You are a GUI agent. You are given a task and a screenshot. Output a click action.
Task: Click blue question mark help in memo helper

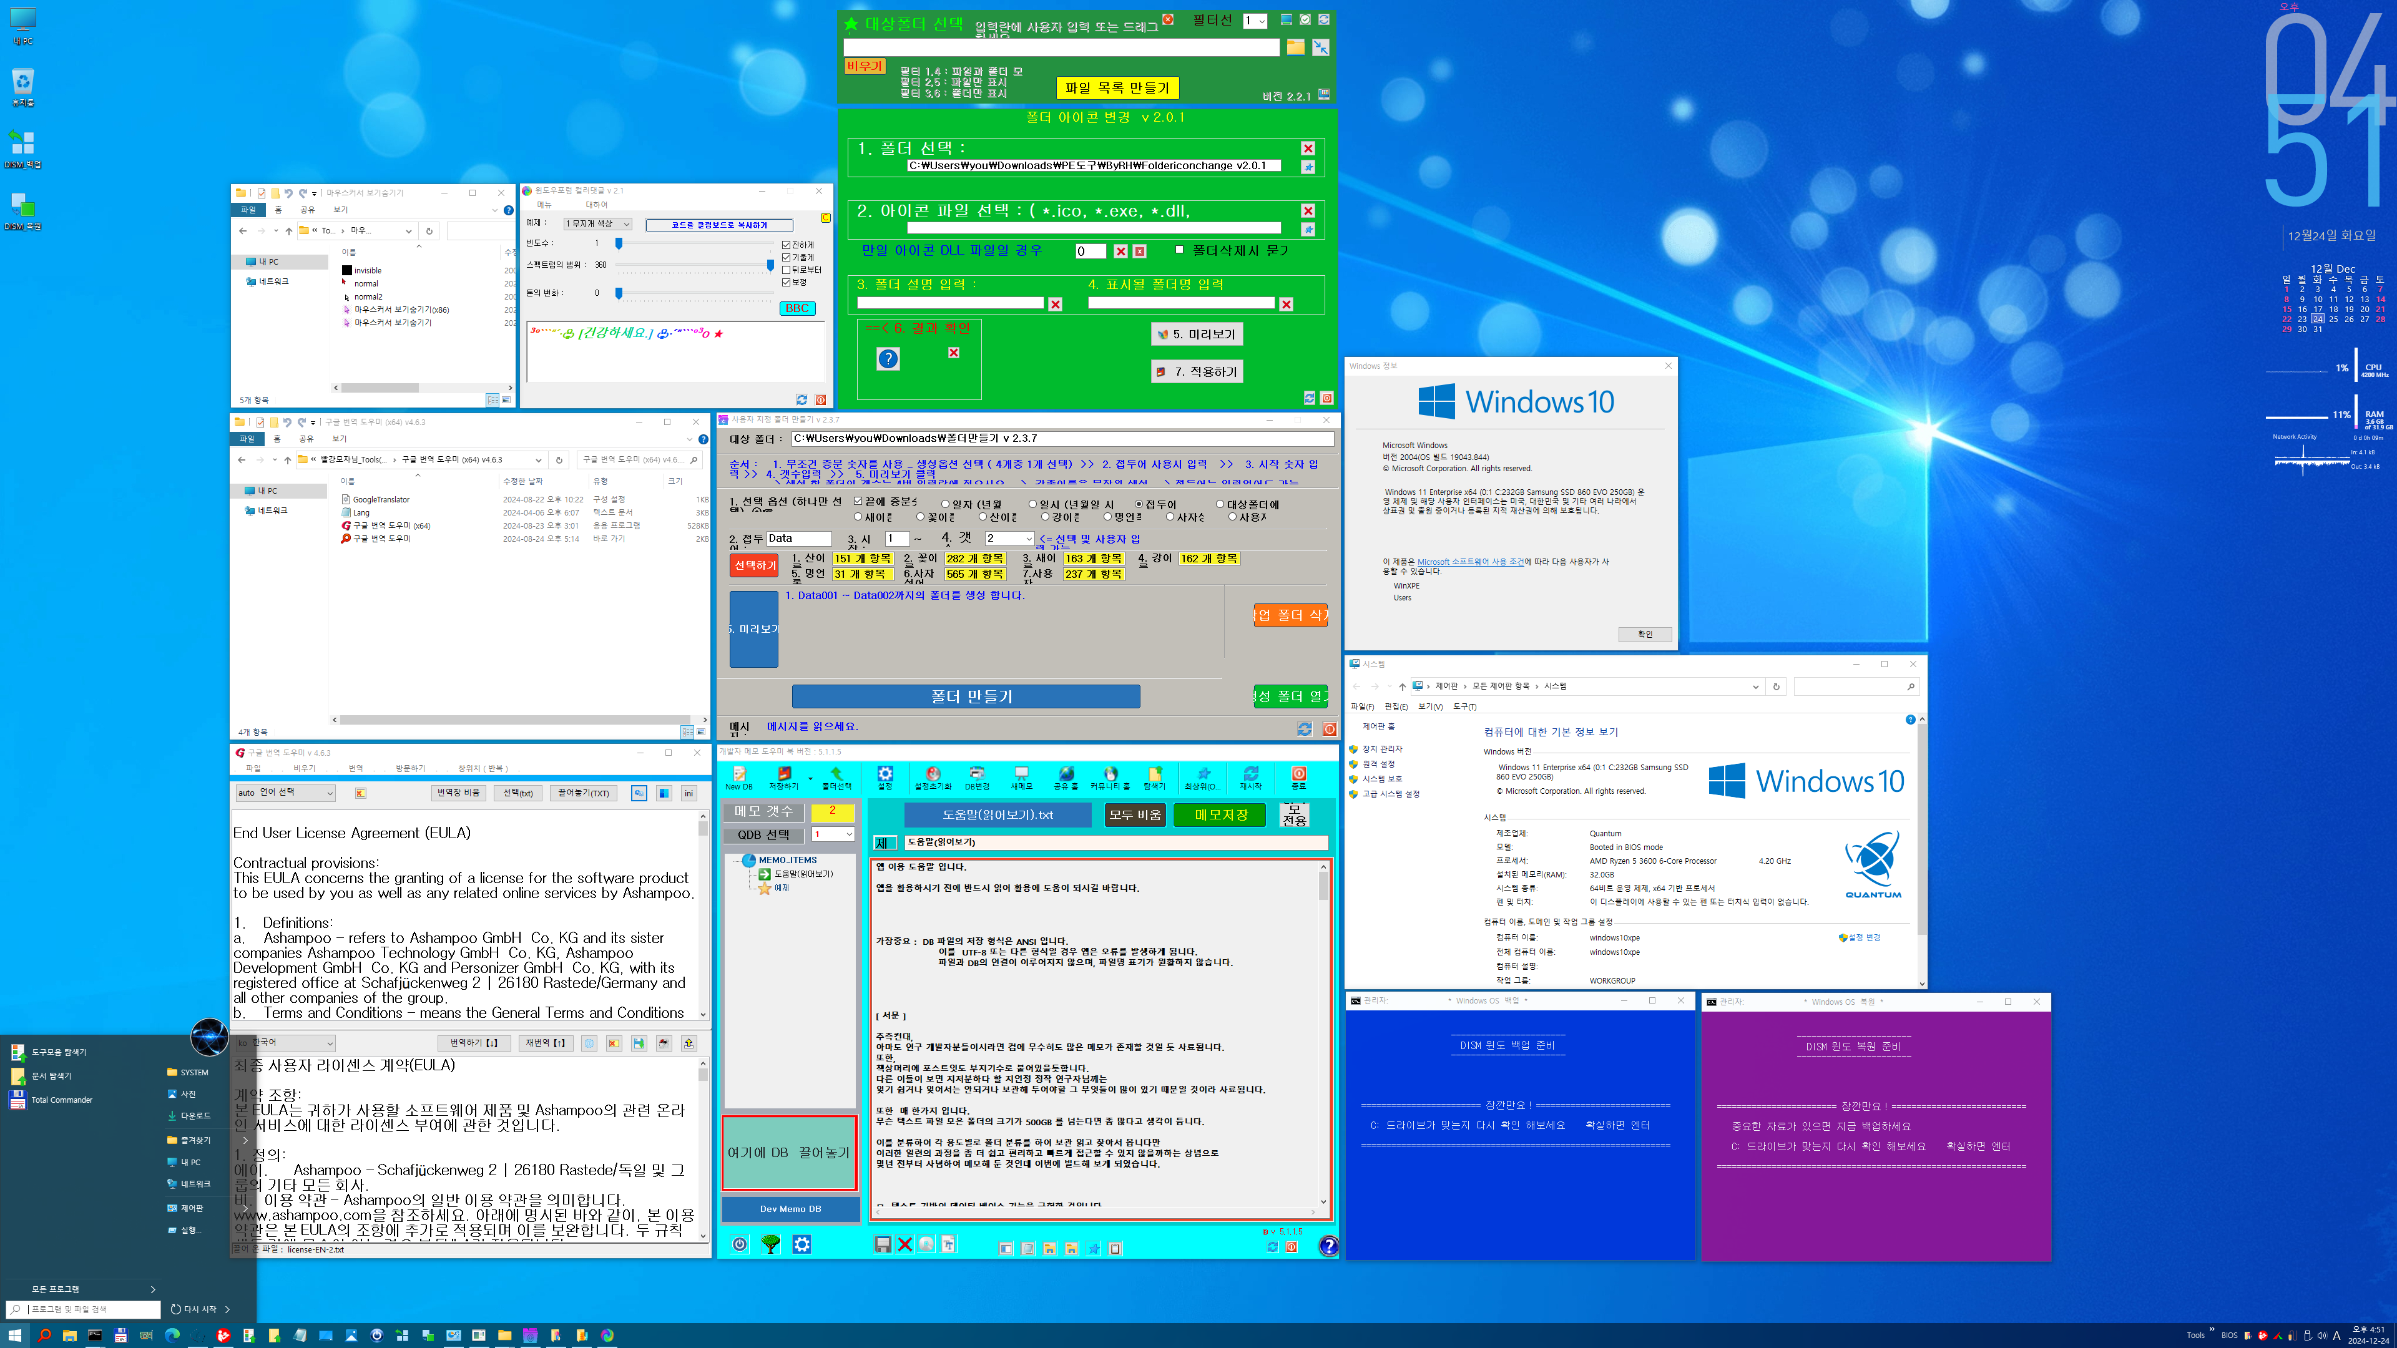pos(1329,1247)
